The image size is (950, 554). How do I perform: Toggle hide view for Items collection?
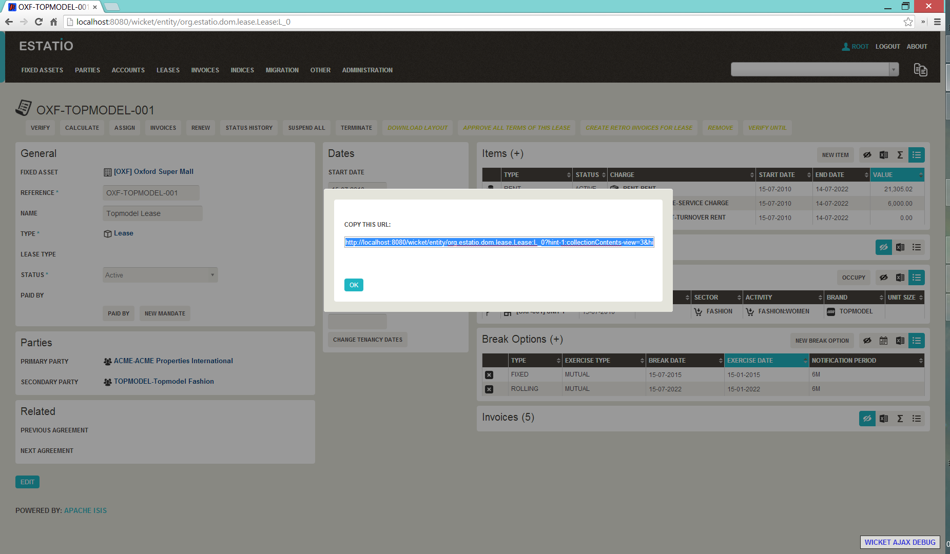pyautogui.click(x=867, y=155)
